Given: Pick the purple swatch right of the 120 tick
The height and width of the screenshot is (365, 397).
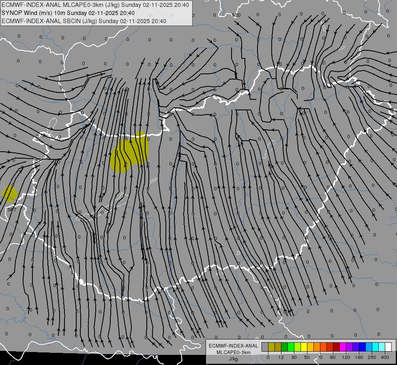Looking at the screenshot, I should pyautogui.click(x=350, y=347).
